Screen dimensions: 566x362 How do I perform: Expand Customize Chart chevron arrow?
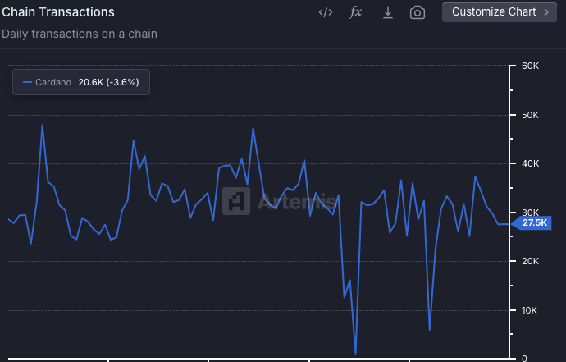[x=546, y=12]
